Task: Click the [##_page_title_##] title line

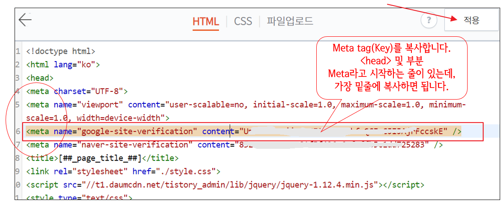Action: (102, 159)
